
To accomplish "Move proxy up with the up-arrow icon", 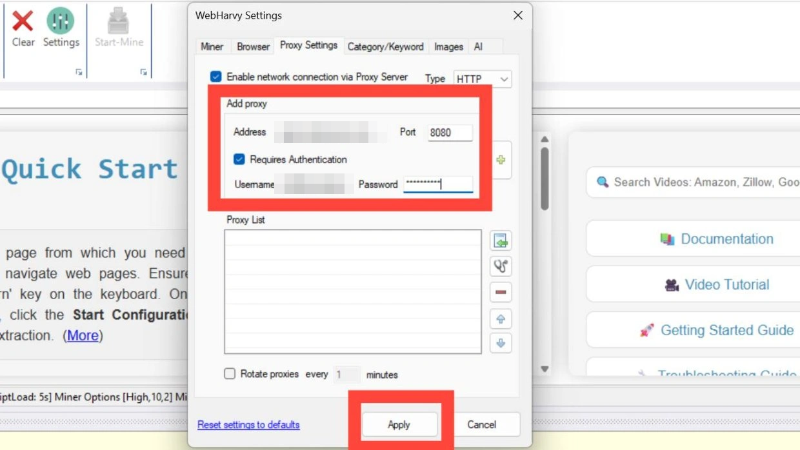I will (x=501, y=318).
